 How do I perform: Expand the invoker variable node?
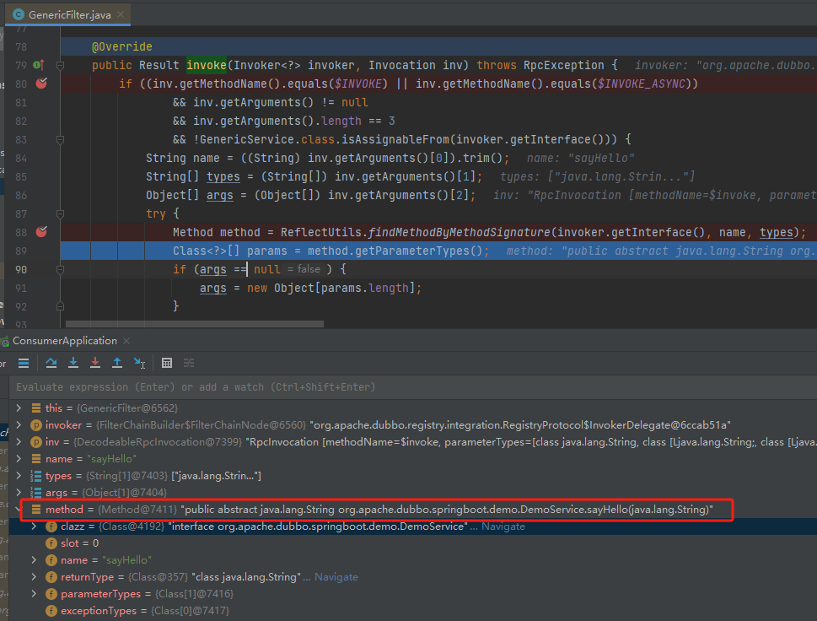tap(19, 425)
